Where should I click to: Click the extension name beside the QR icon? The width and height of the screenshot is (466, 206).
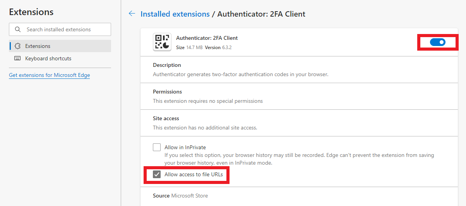207,38
